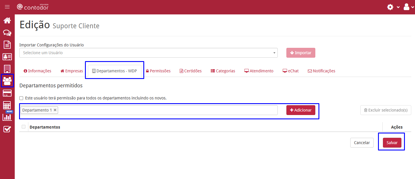Viewport: 415px width, 179px height.
Task: Switch to the Permissões tab
Action: tap(158, 71)
